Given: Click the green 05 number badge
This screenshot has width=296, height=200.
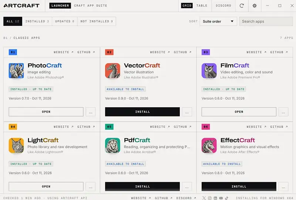Looking at the screenshot, I should (109, 126).
